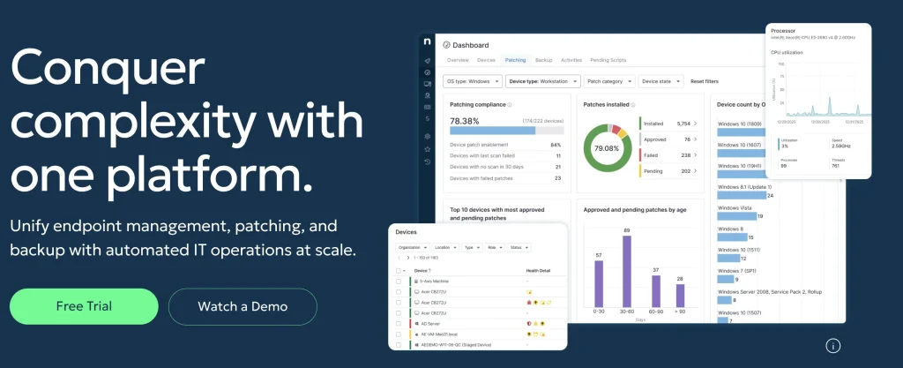The image size is (903, 368).
Task: Click the NinjaOne 'n' logo in sidebar
Action: [x=427, y=42]
